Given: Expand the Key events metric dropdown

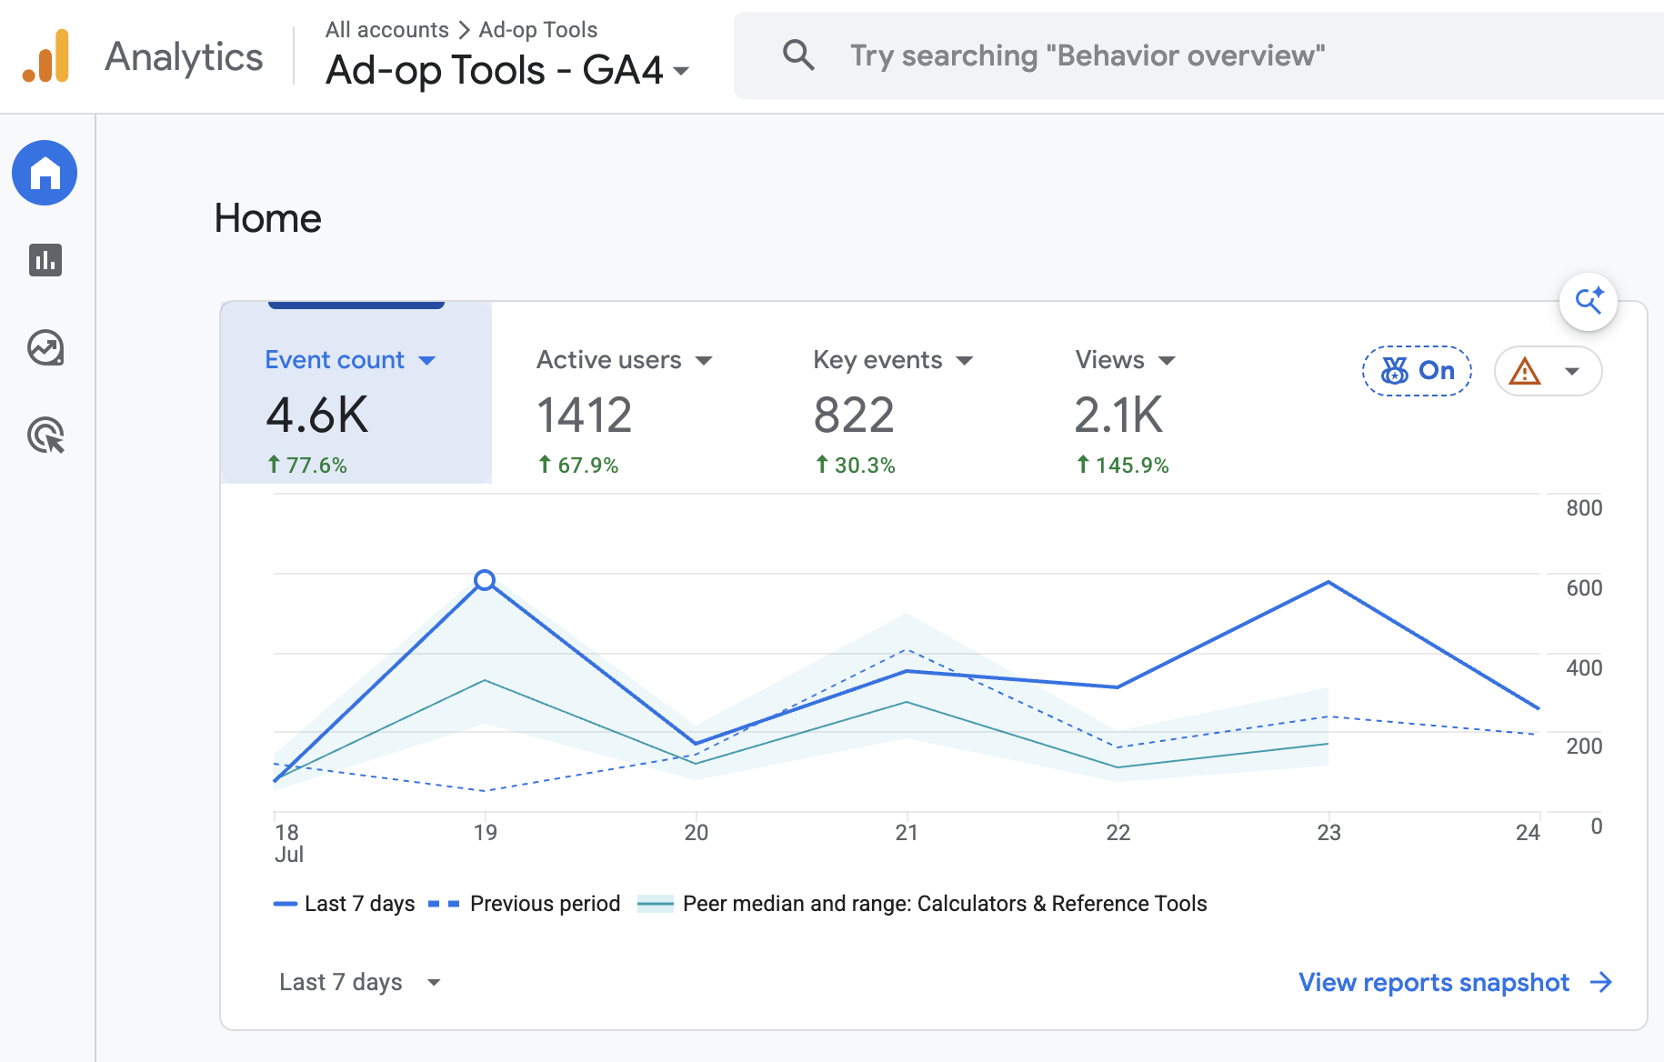Looking at the screenshot, I should point(965,361).
